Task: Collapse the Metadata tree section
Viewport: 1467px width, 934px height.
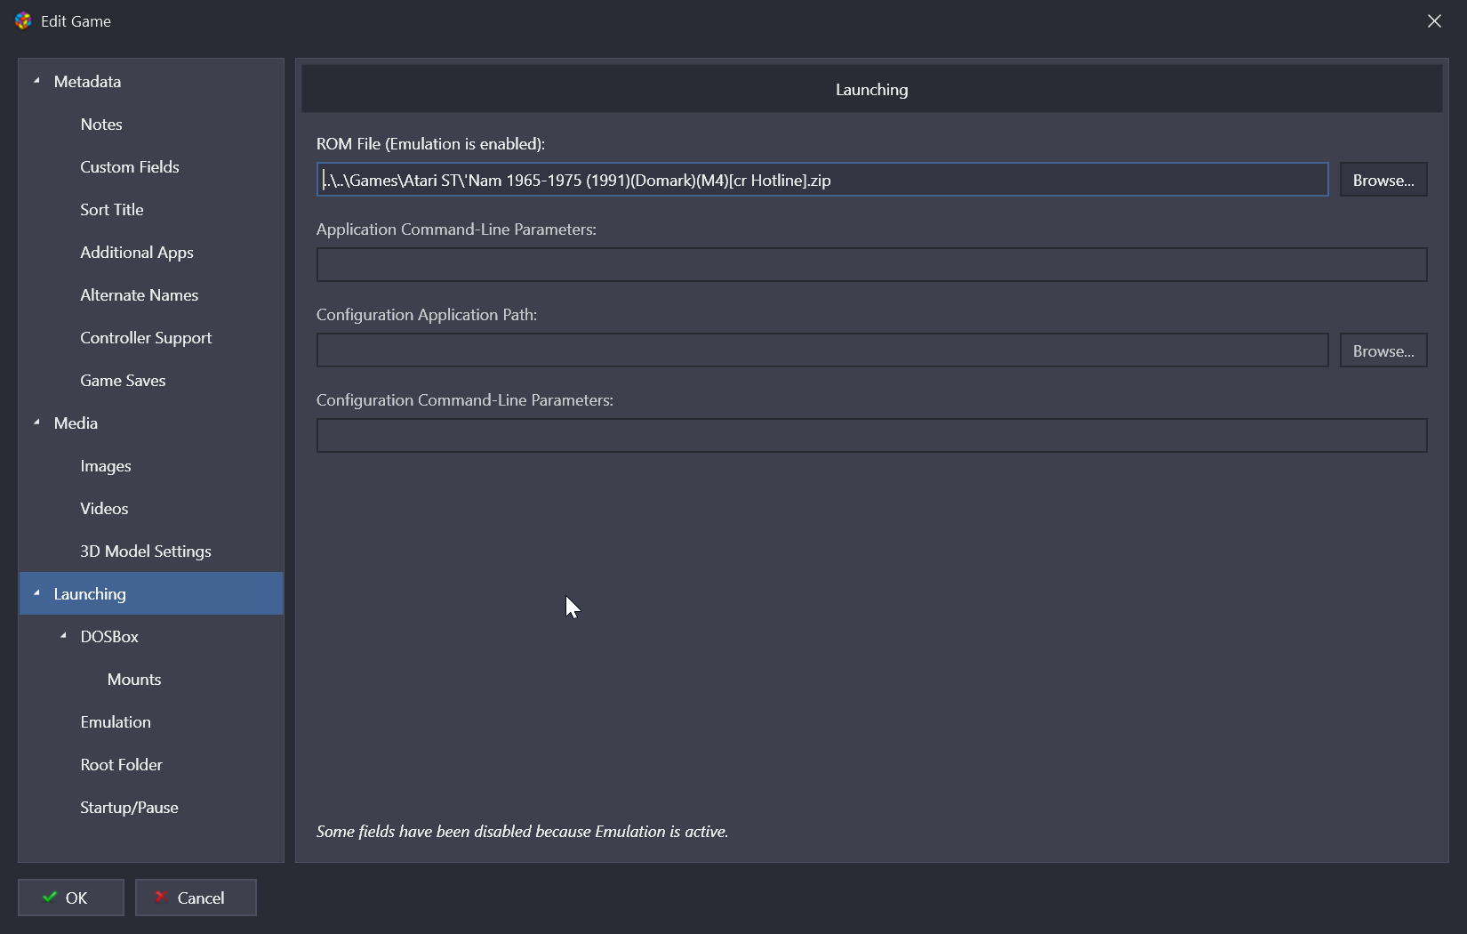Action: [x=36, y=81]
